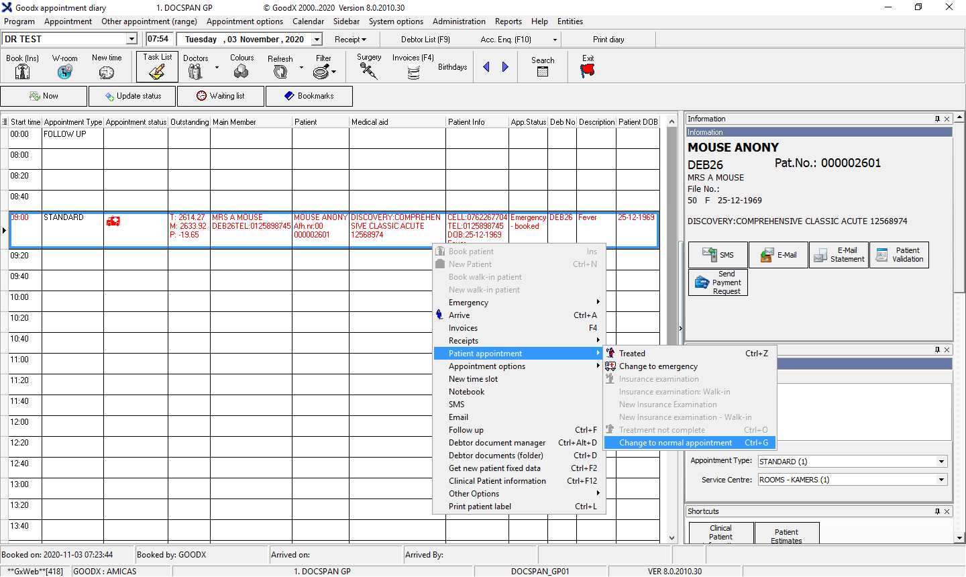The image size is (966, 577).
Task: Select Change to normal appointment
Action: click(676, 443)
